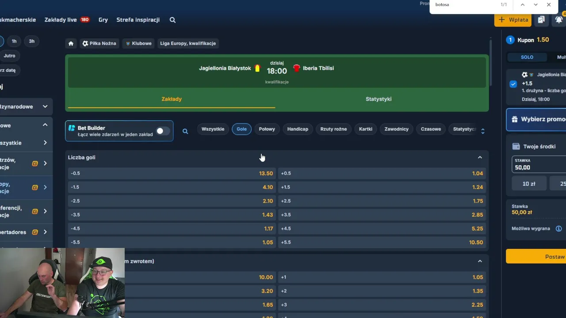566x318 pixels.
Task: Toggle the Bet Builder switch
Action: click(163, 131)
